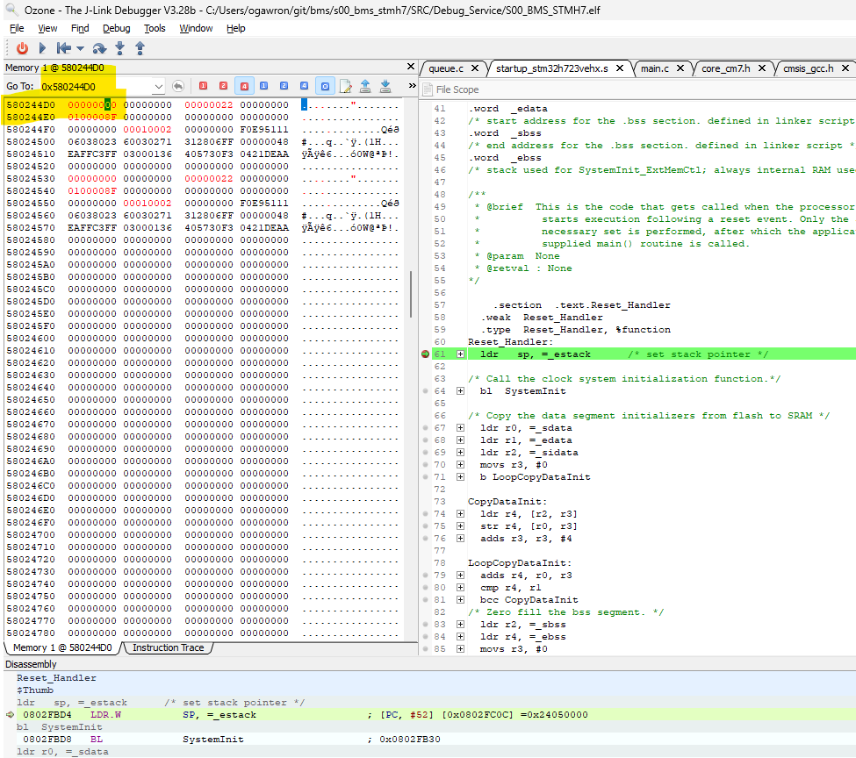Set a breakpoint on line 79
856x758 pixels.
[x=425, y=576]
